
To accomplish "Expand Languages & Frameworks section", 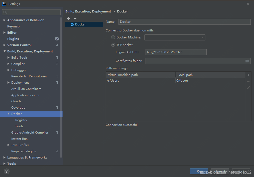I will 4,158.
